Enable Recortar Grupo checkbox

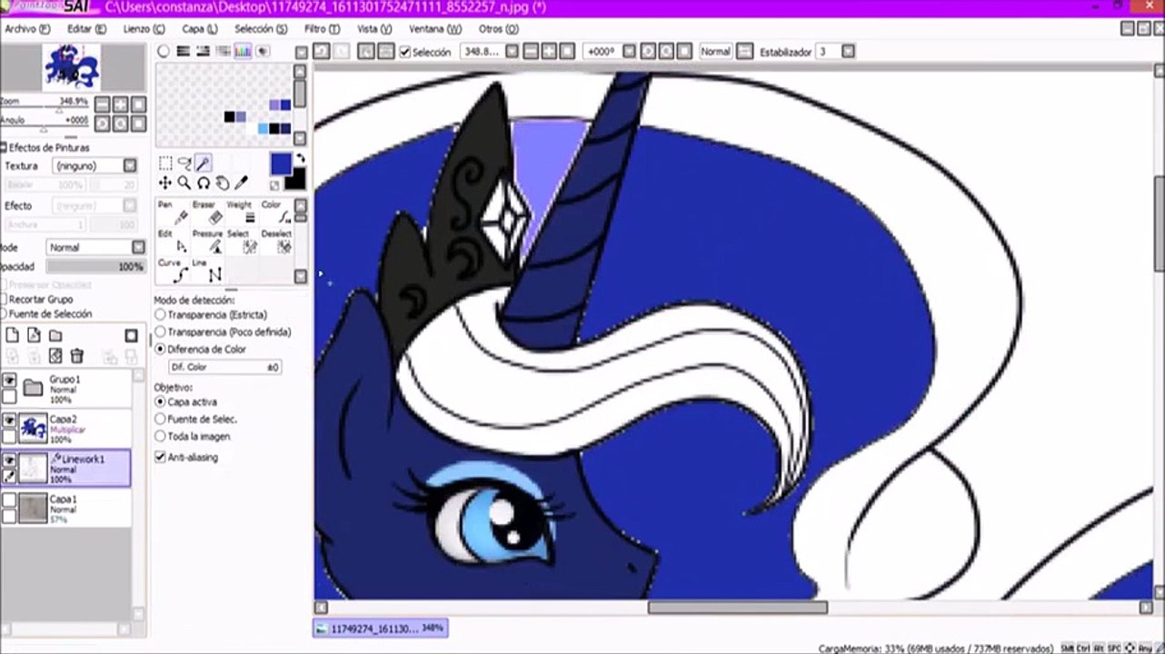coord(5,299)
